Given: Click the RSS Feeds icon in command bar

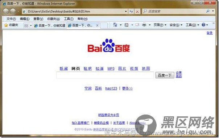Looking at the screenshot, I should click(127, 25).
